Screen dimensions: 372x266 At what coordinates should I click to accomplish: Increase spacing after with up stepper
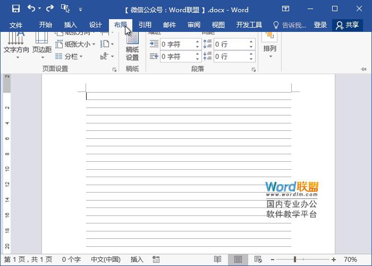251,54
